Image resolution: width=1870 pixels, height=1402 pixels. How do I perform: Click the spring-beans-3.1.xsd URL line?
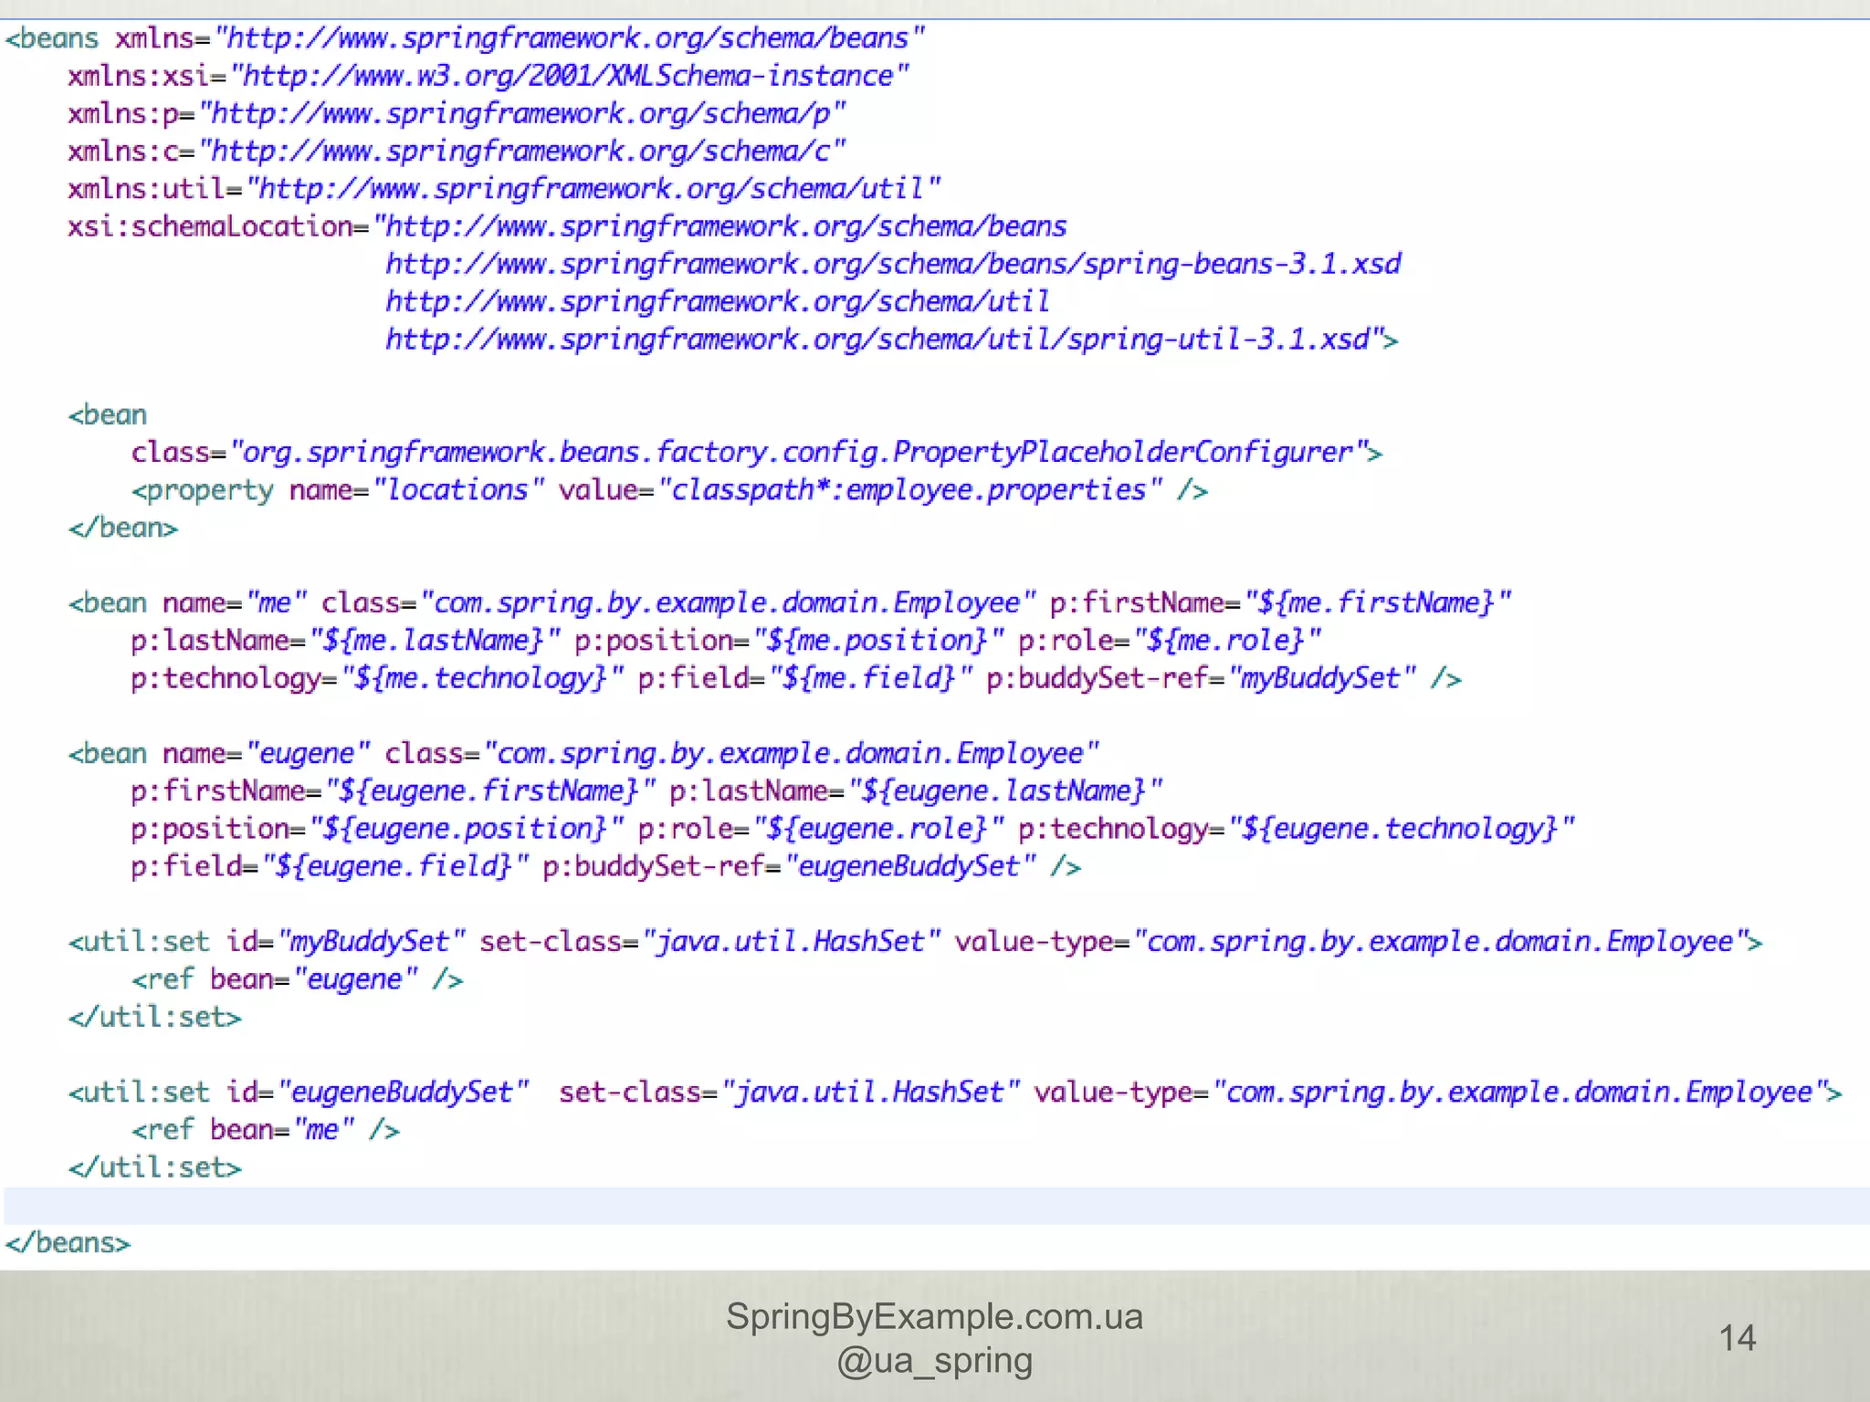click(893, 265)
